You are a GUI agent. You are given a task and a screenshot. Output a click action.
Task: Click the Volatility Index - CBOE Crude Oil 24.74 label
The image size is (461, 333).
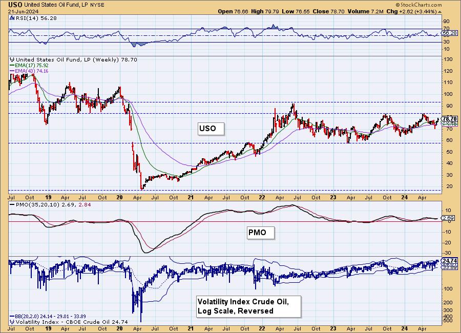tap(72, 322)
